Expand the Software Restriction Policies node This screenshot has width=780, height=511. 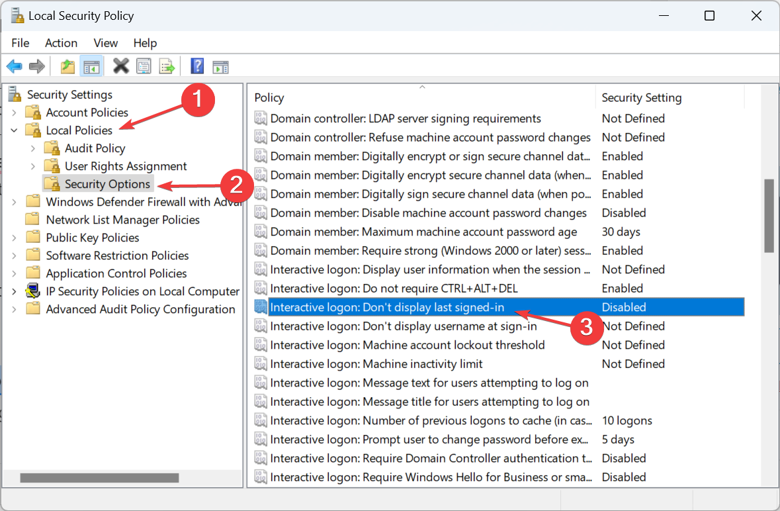tap(15, 255)
